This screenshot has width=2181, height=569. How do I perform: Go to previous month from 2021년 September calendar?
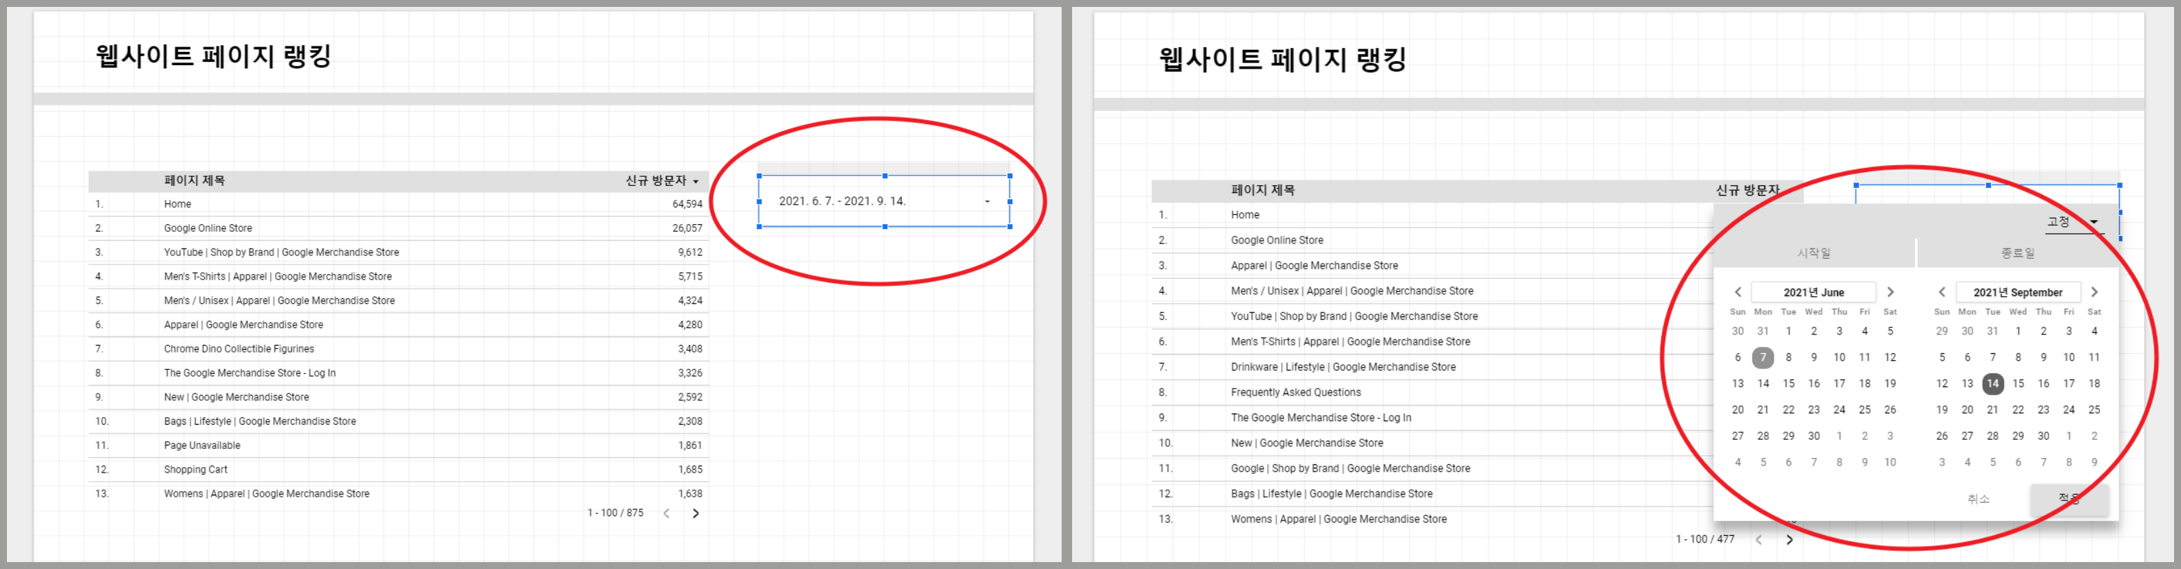1942,291
